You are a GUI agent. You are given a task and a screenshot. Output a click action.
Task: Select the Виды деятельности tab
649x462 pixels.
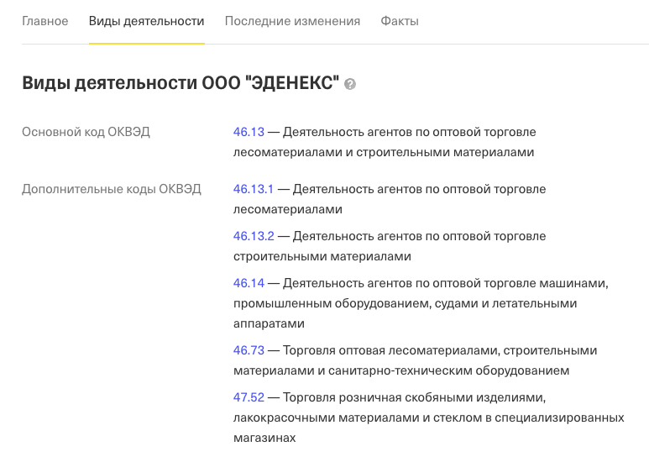click(147, 21)
